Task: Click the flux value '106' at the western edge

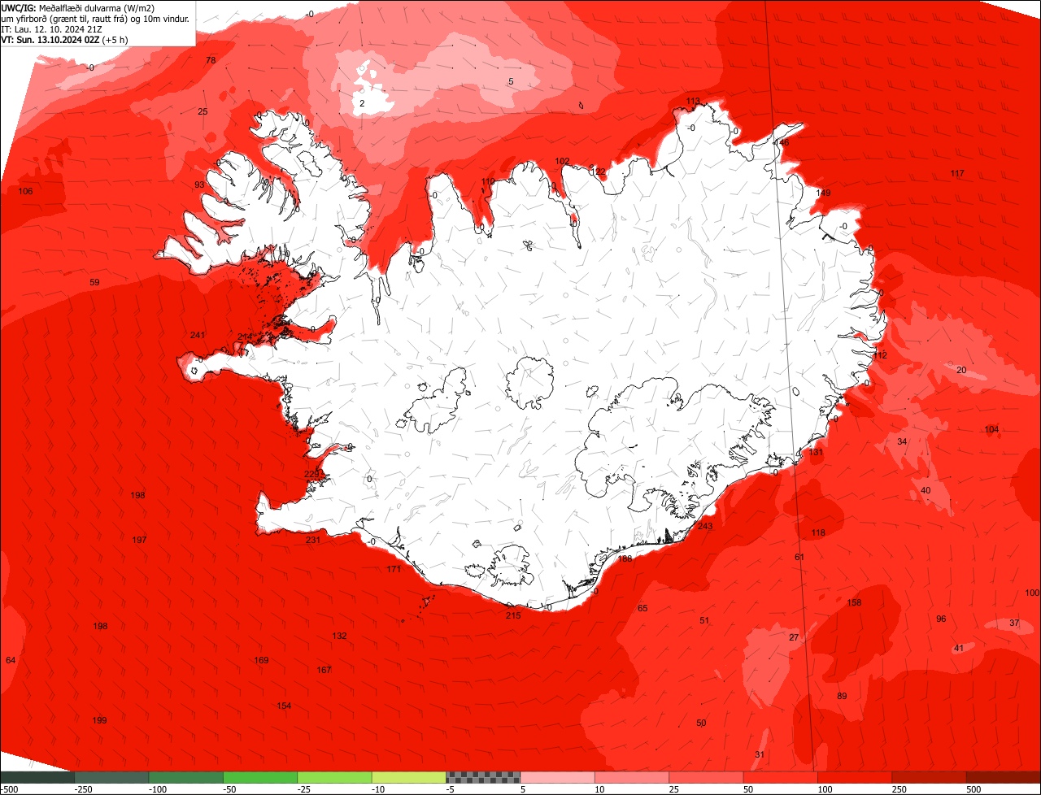Action: pos(25,191)
